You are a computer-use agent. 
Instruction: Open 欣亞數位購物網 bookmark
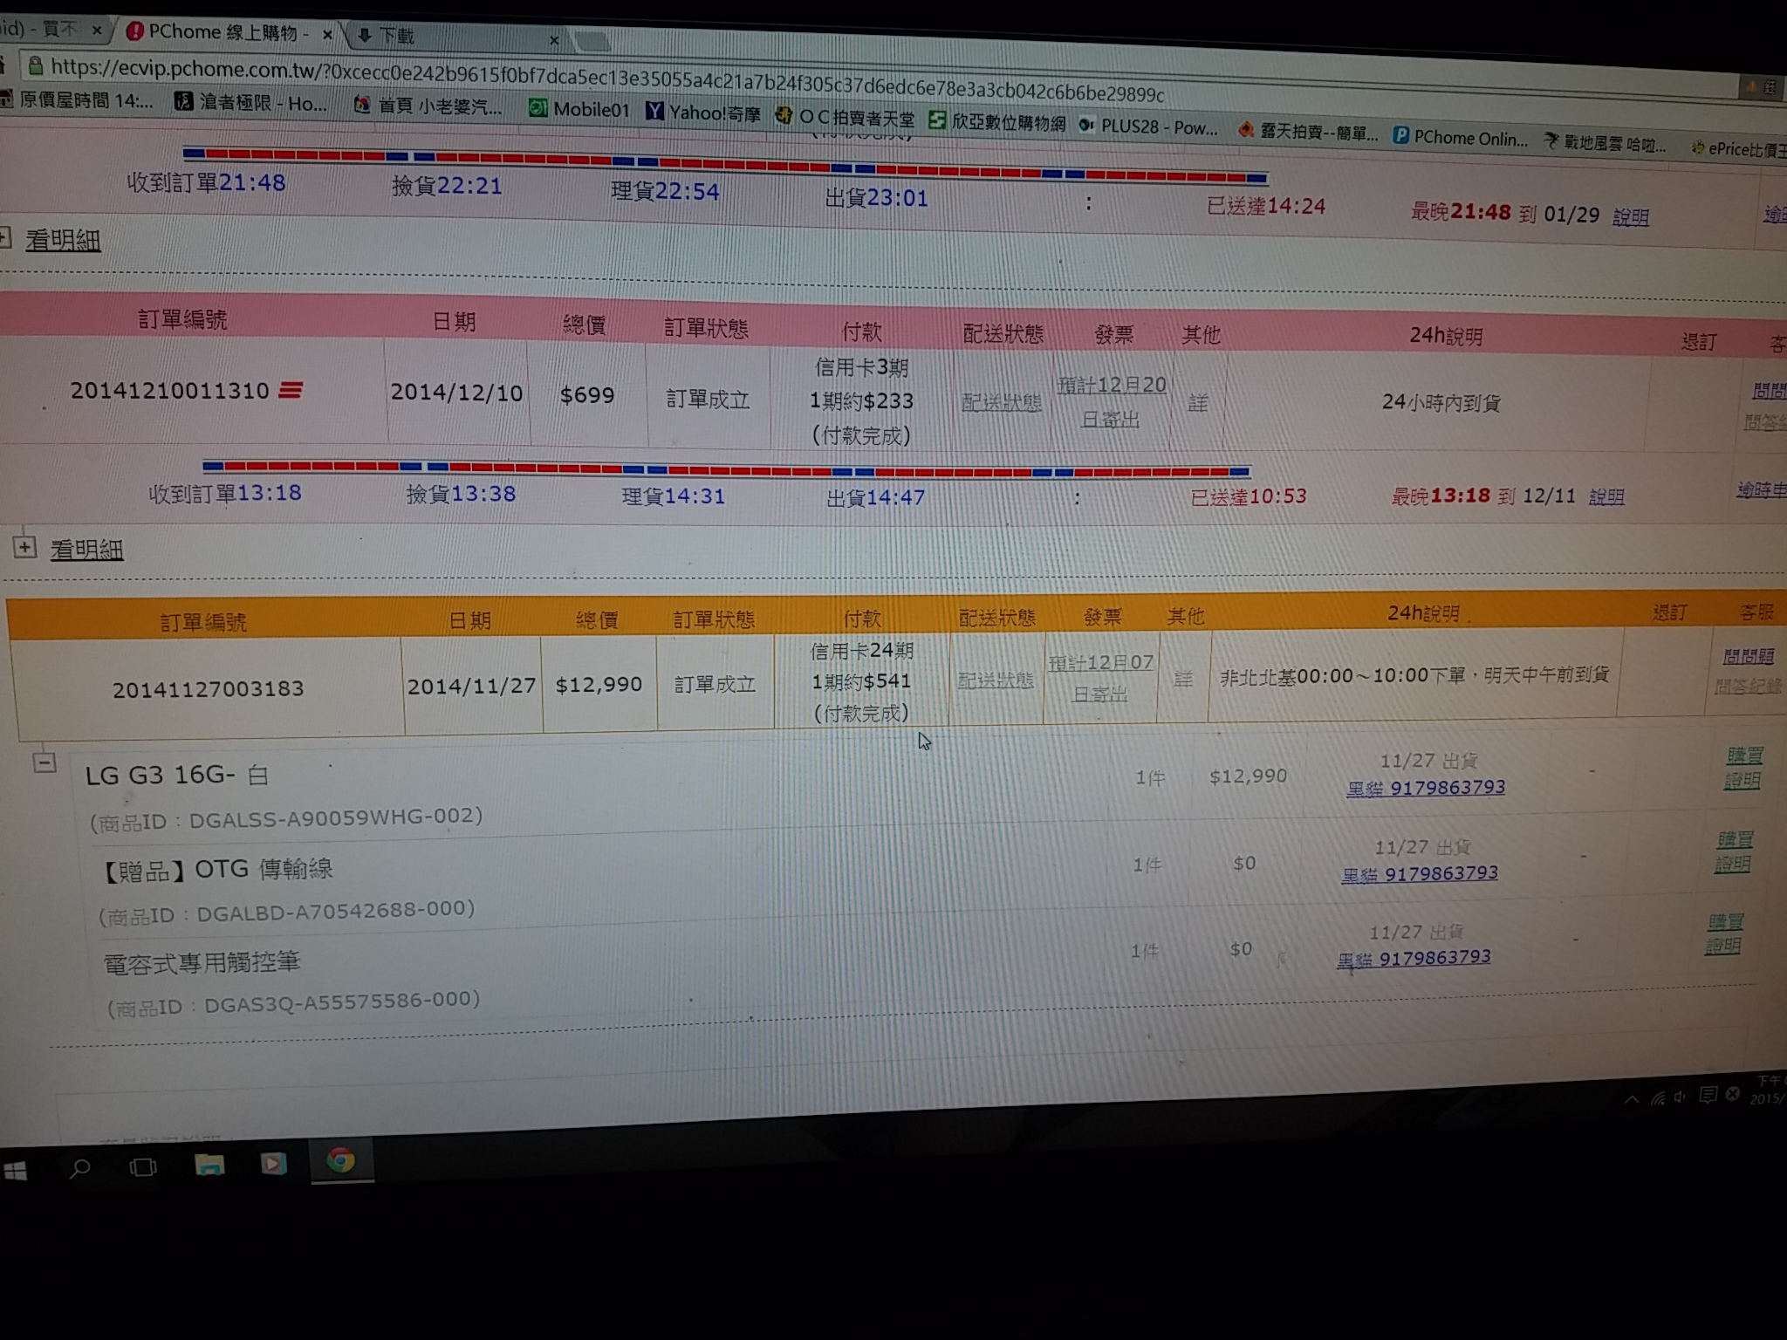(x=997, y=121)
